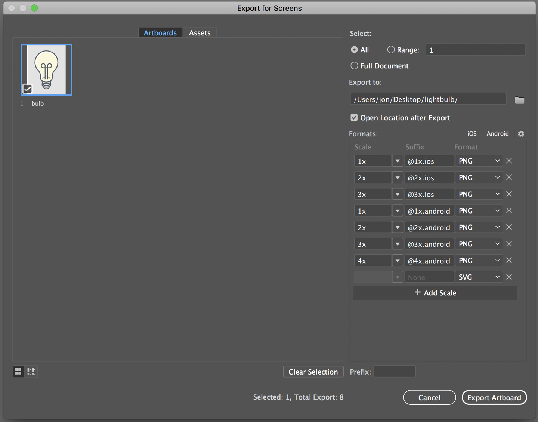Switch to the Assets tab
538x422 pixels.
200,32
